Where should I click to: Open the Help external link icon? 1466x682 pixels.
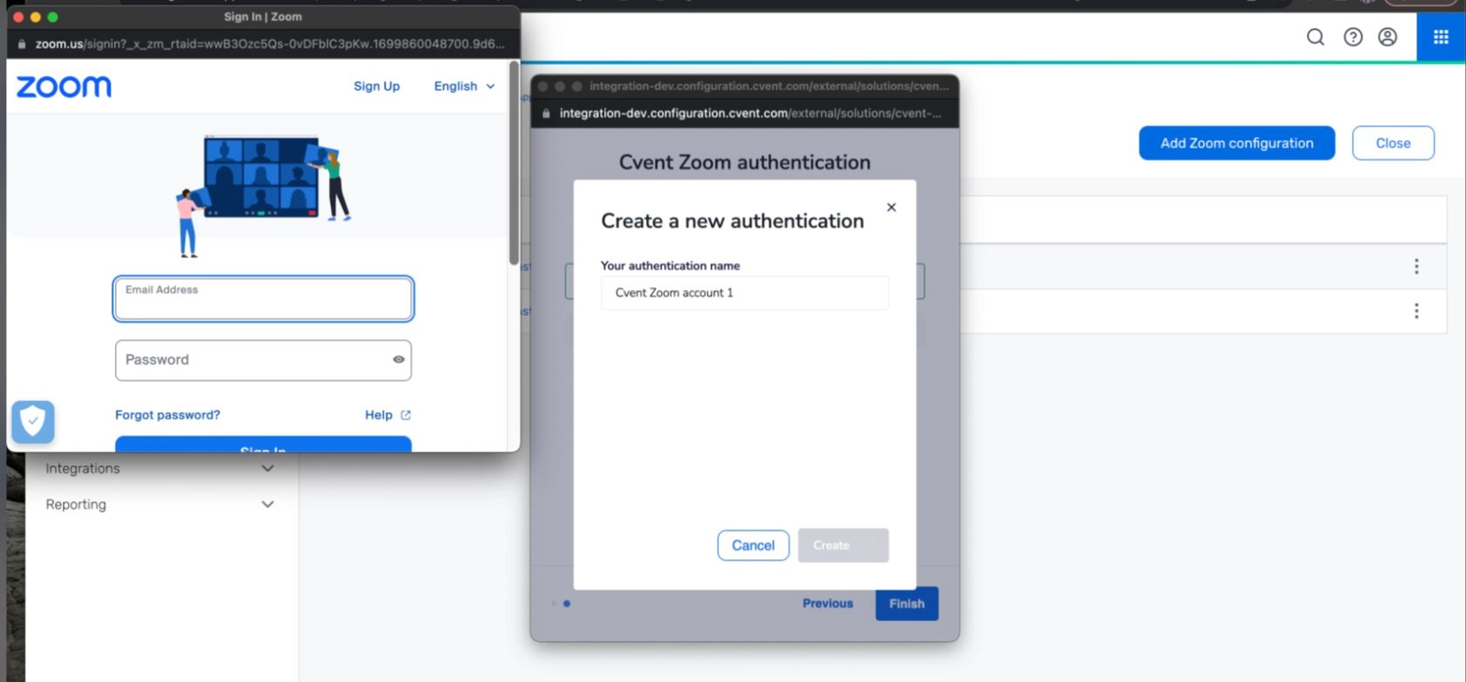(406, 415)
